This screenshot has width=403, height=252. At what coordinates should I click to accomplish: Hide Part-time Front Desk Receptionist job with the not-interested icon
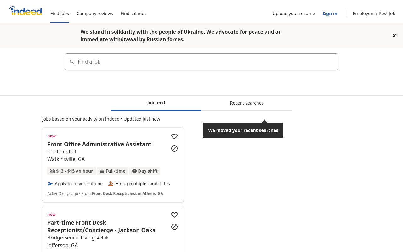pyautogui.click(x=174, y=227)
